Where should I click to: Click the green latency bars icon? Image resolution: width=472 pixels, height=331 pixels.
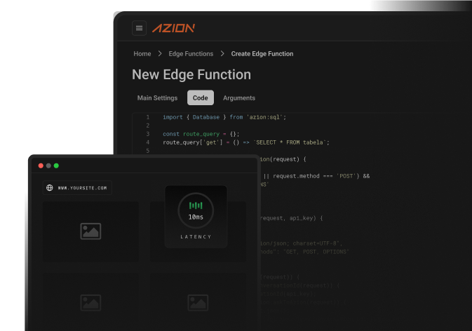click(196, 205)
